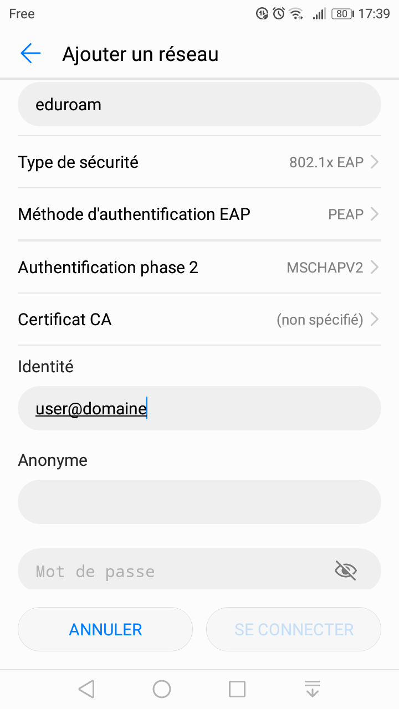Tap the cellular signal strength icon
399x709 pixels.
319,14
